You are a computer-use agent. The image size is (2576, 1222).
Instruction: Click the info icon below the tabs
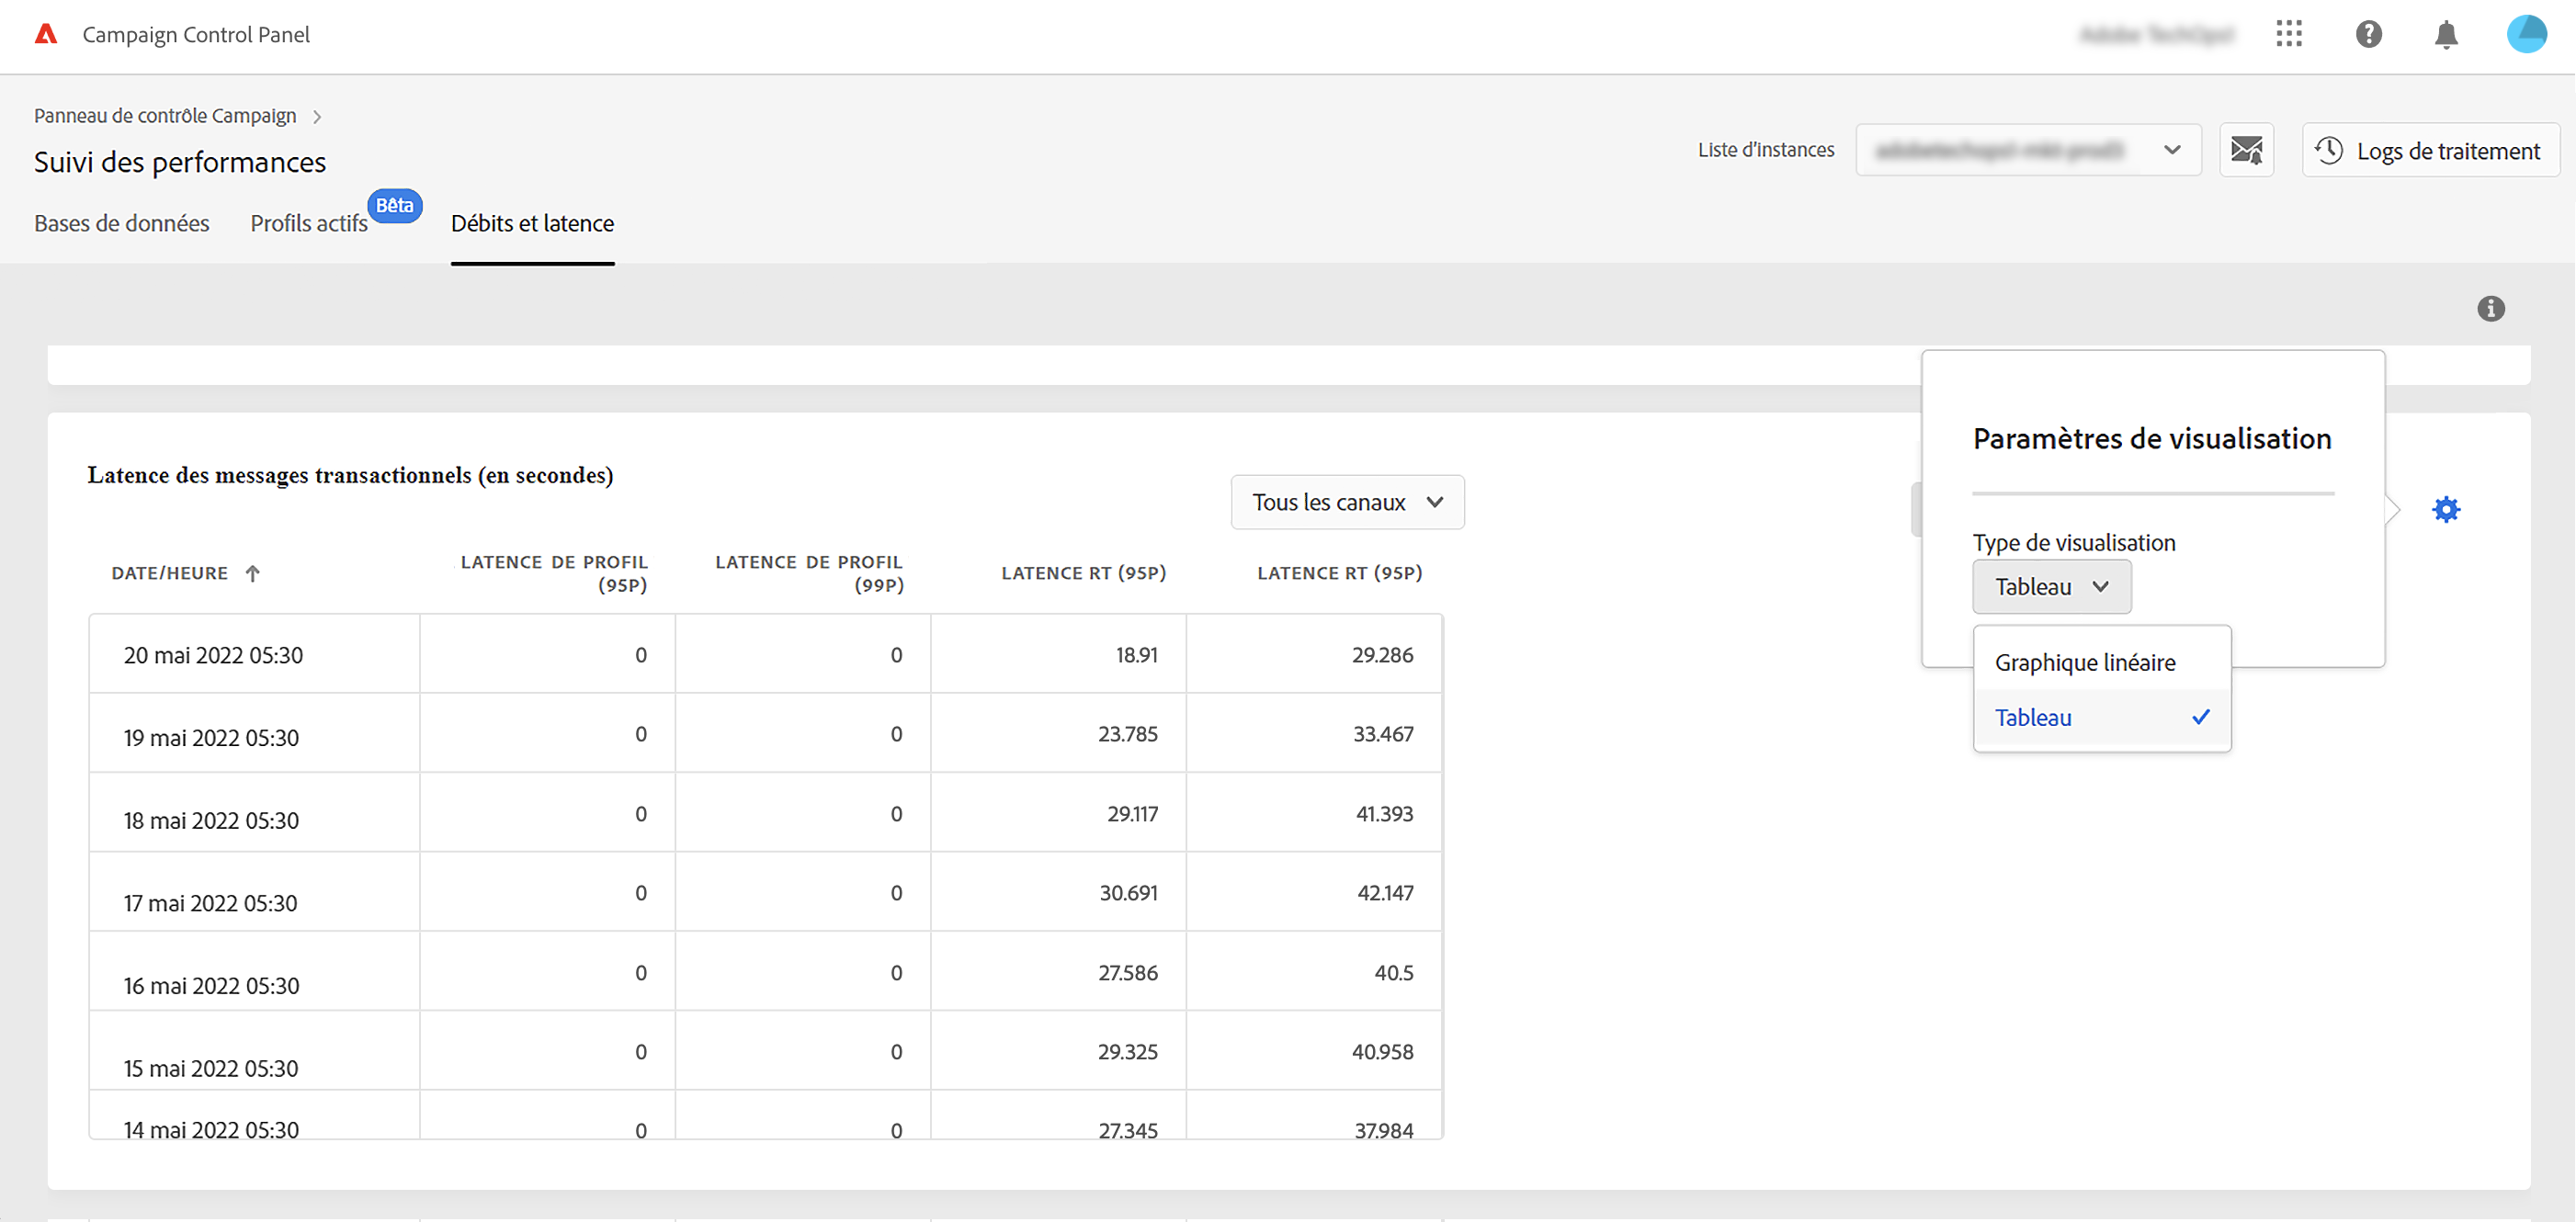click(x=2490, y=308)
